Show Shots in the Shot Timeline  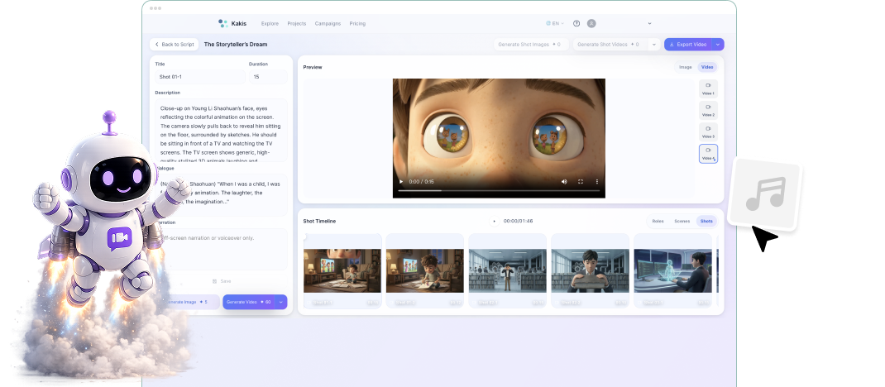(x=706, y=221)
